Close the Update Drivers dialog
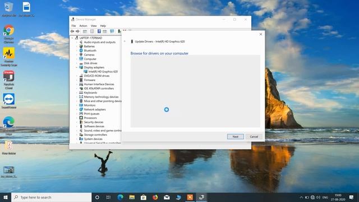359x202 pixels. click(x=260, y=34)
